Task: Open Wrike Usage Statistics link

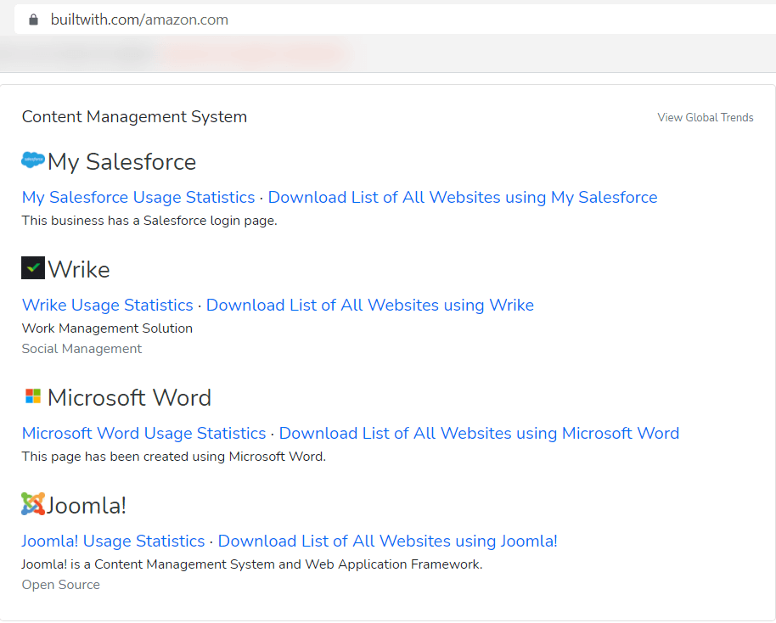Action: pyautogui.click(x=107, y=305)
